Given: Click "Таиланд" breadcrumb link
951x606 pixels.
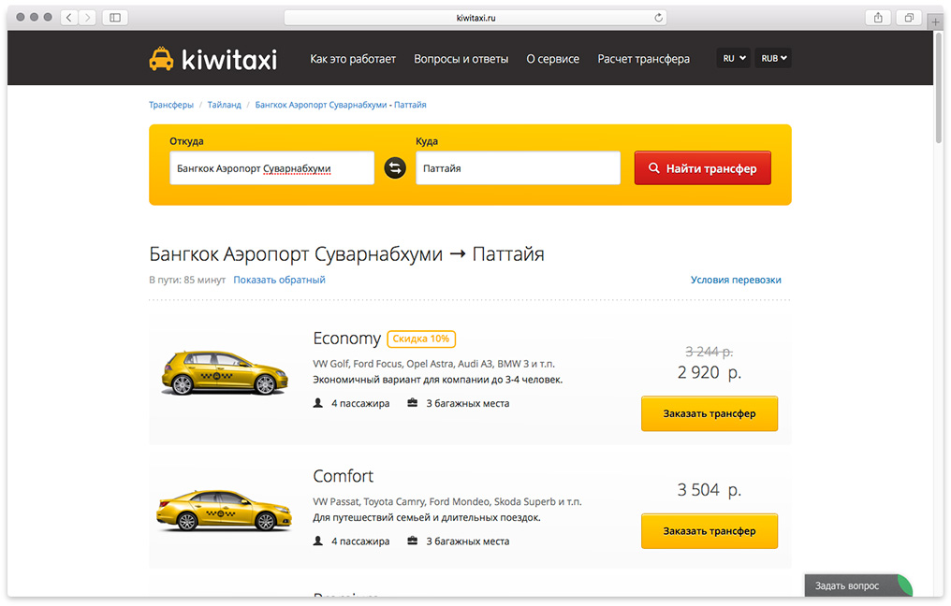Looking at the screenshot, I should point(224,105).
